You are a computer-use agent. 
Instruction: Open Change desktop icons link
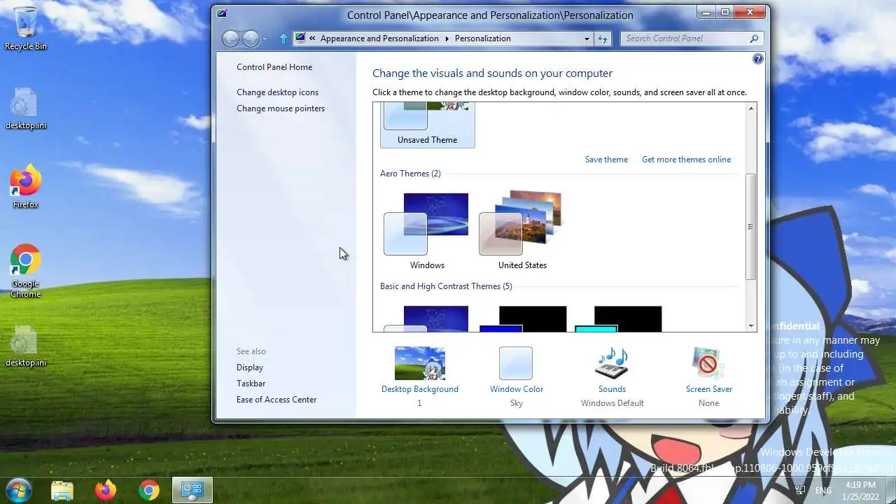click(277, 92)
